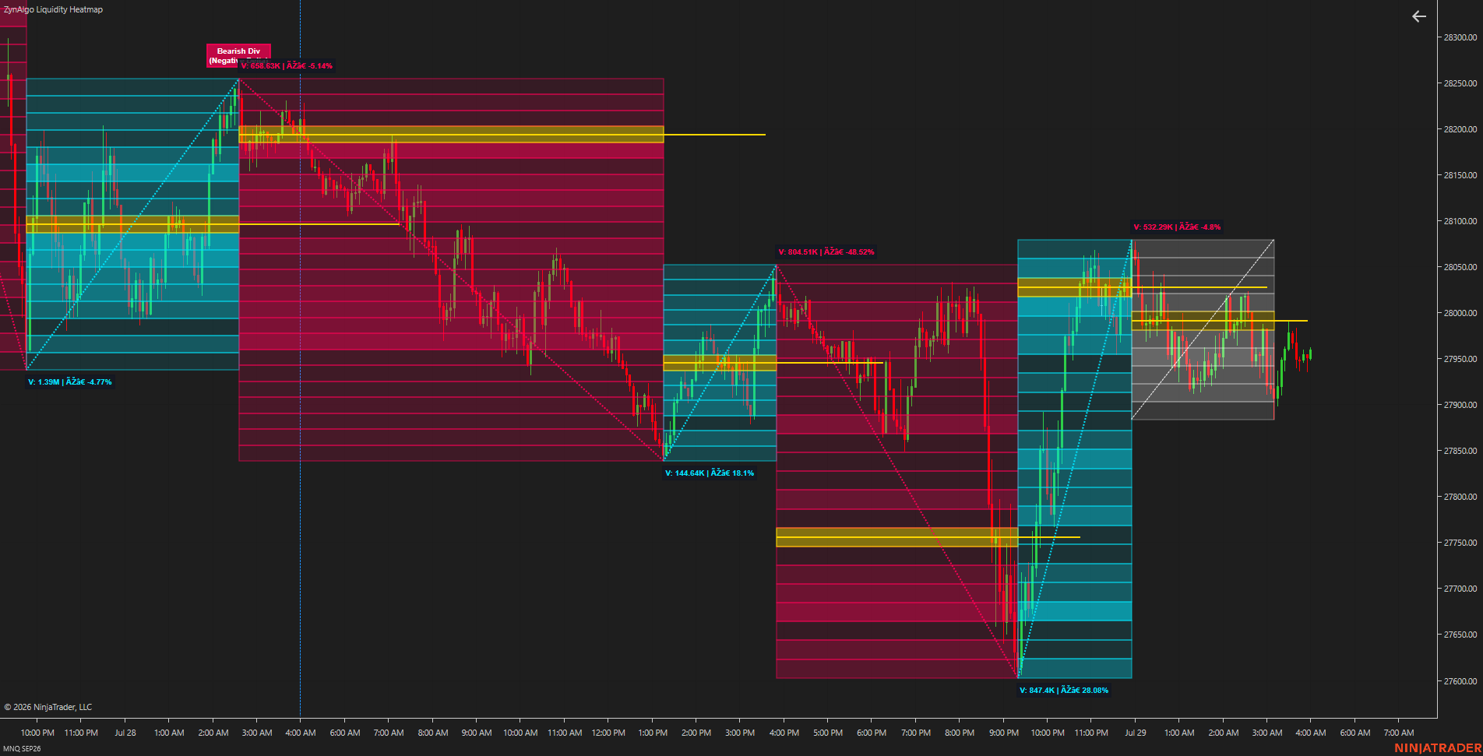The image size is (1483, 756).
Task: Click the 27750.00 price axis label
Action: tap(1460, 543)
